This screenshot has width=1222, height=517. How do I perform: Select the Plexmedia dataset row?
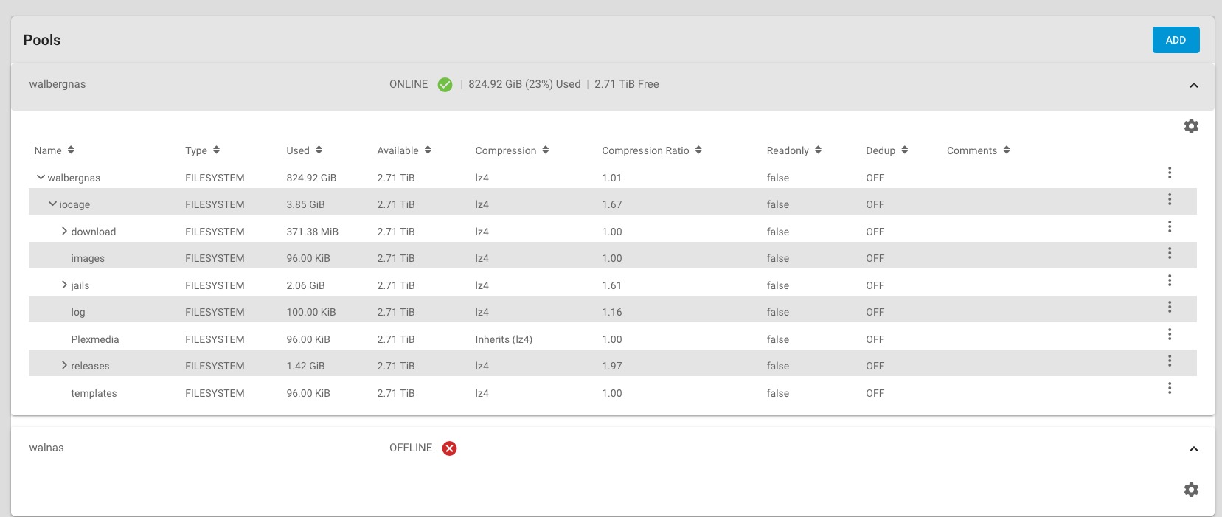[x=612, y=339]
